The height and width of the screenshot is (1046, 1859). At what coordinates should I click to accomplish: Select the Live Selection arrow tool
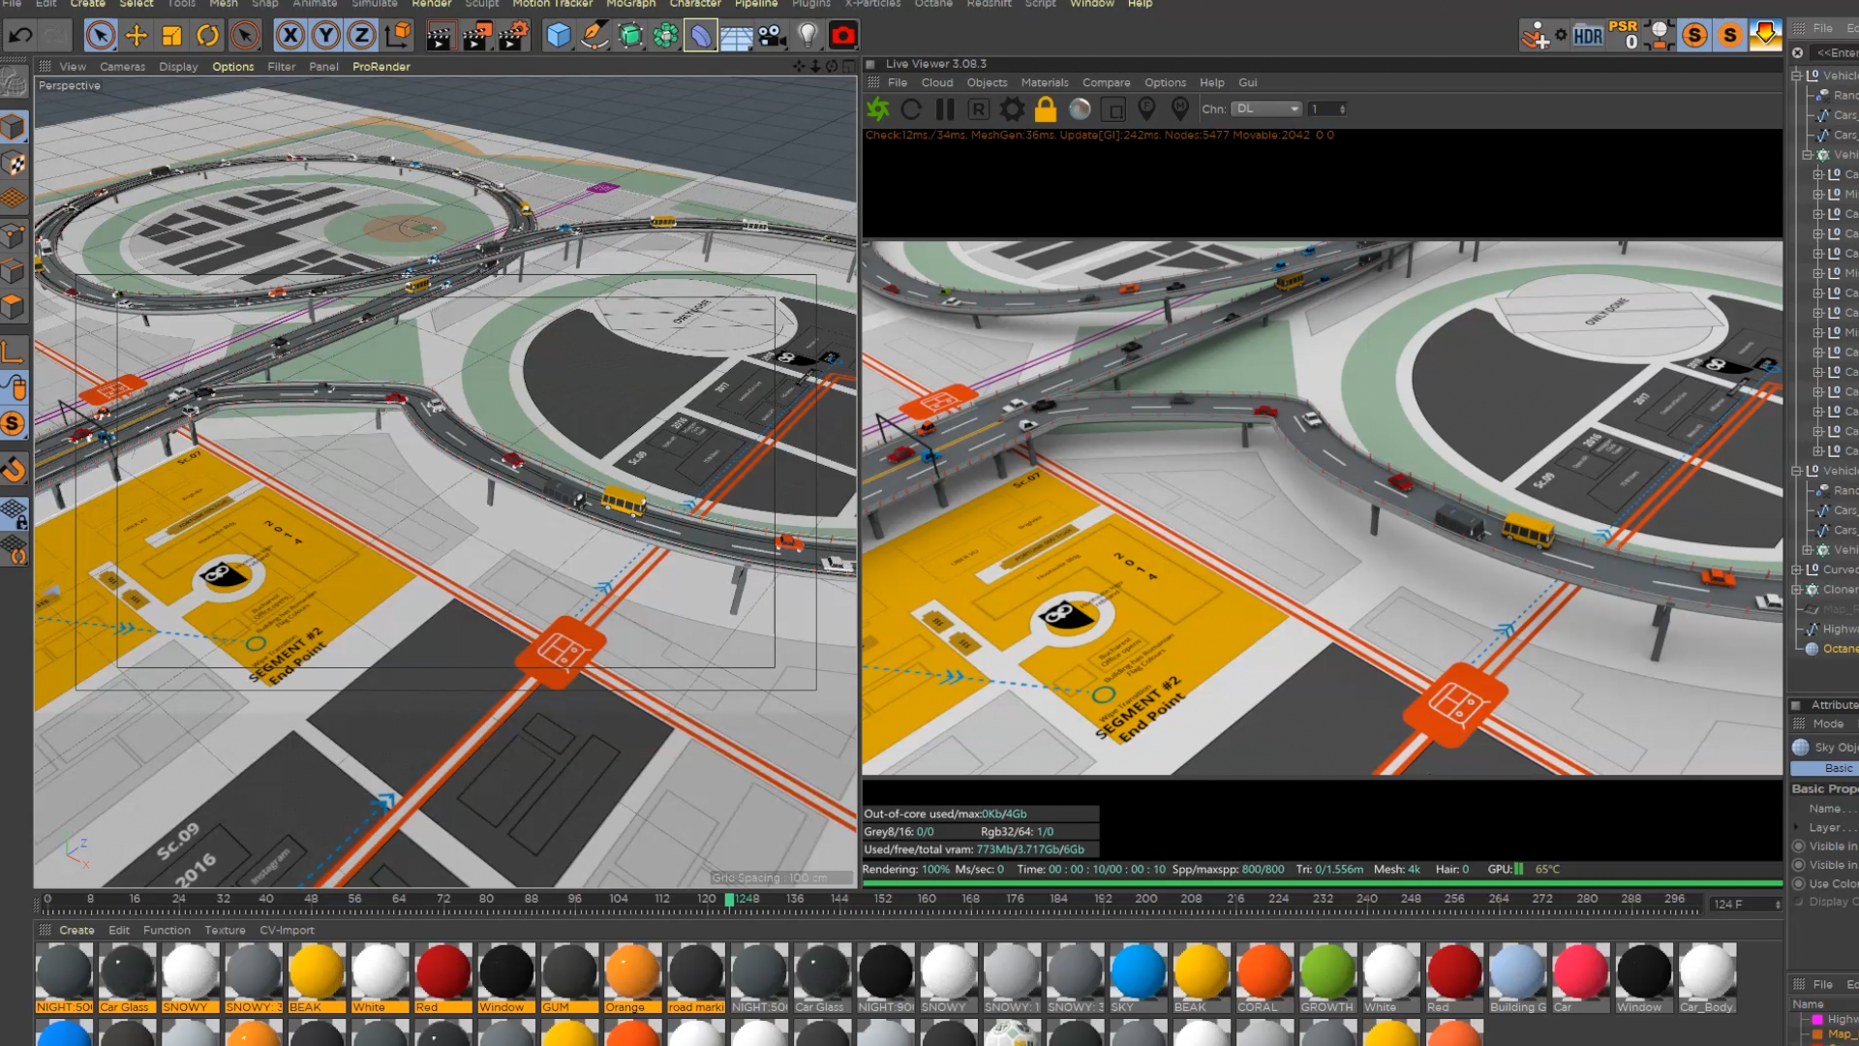(x=101, y=36)
